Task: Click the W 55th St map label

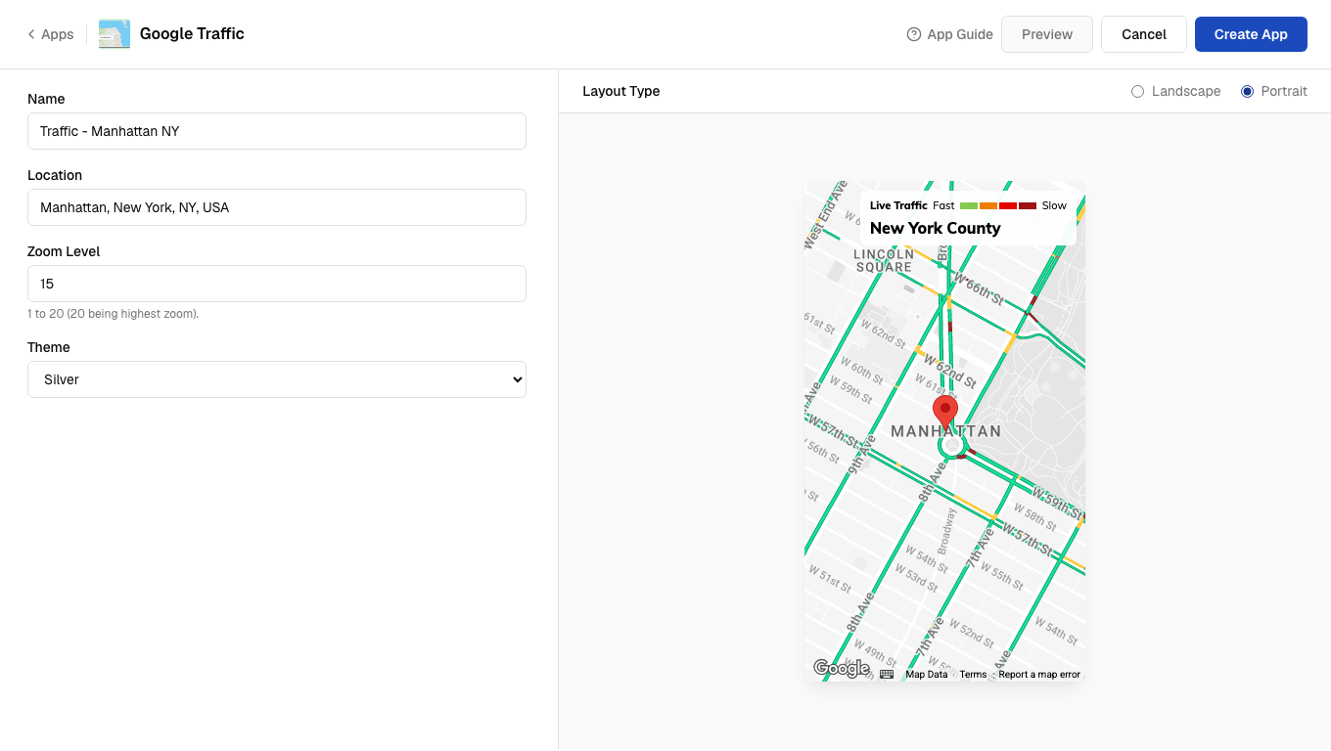Action: coord(1002,576)
